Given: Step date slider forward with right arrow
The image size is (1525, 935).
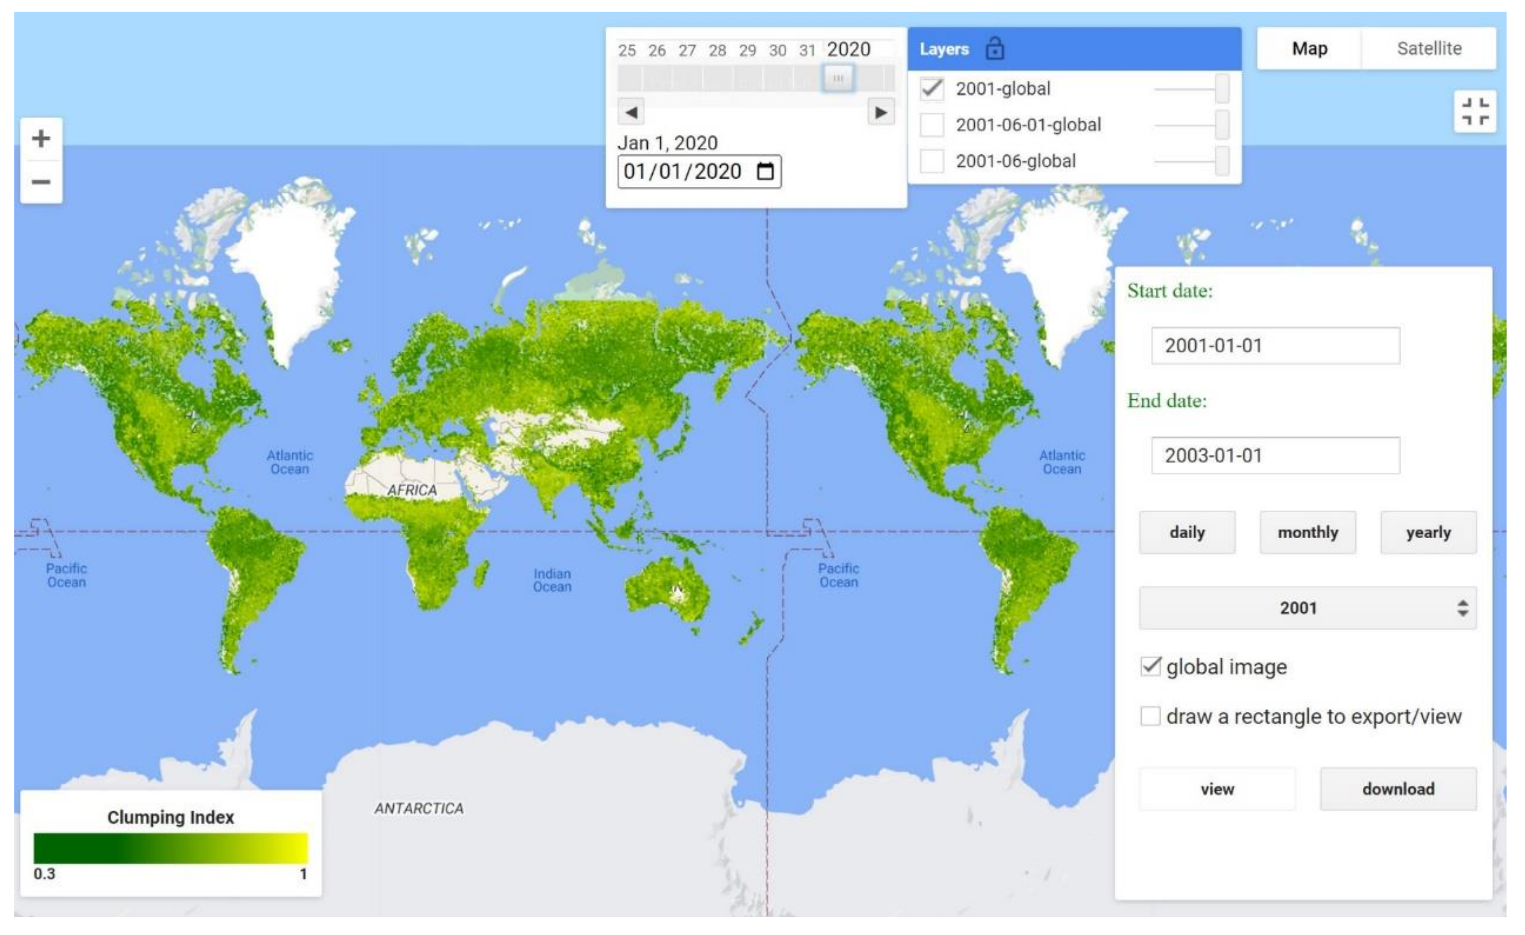Looking at the screenshot, I should (x=881, y=113).
